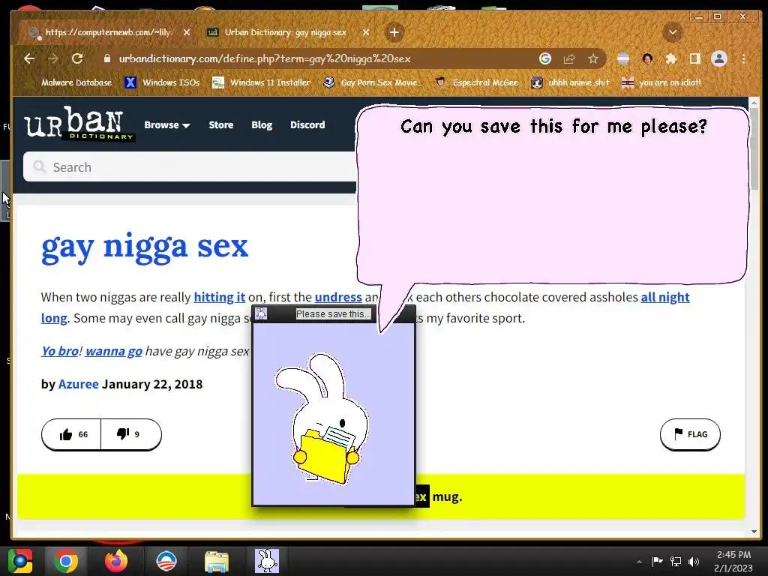The height and width of the screenshot is (576, 768).
Task: Click the bunny icon in the popup title bar
Action: (x=261, y=314)
